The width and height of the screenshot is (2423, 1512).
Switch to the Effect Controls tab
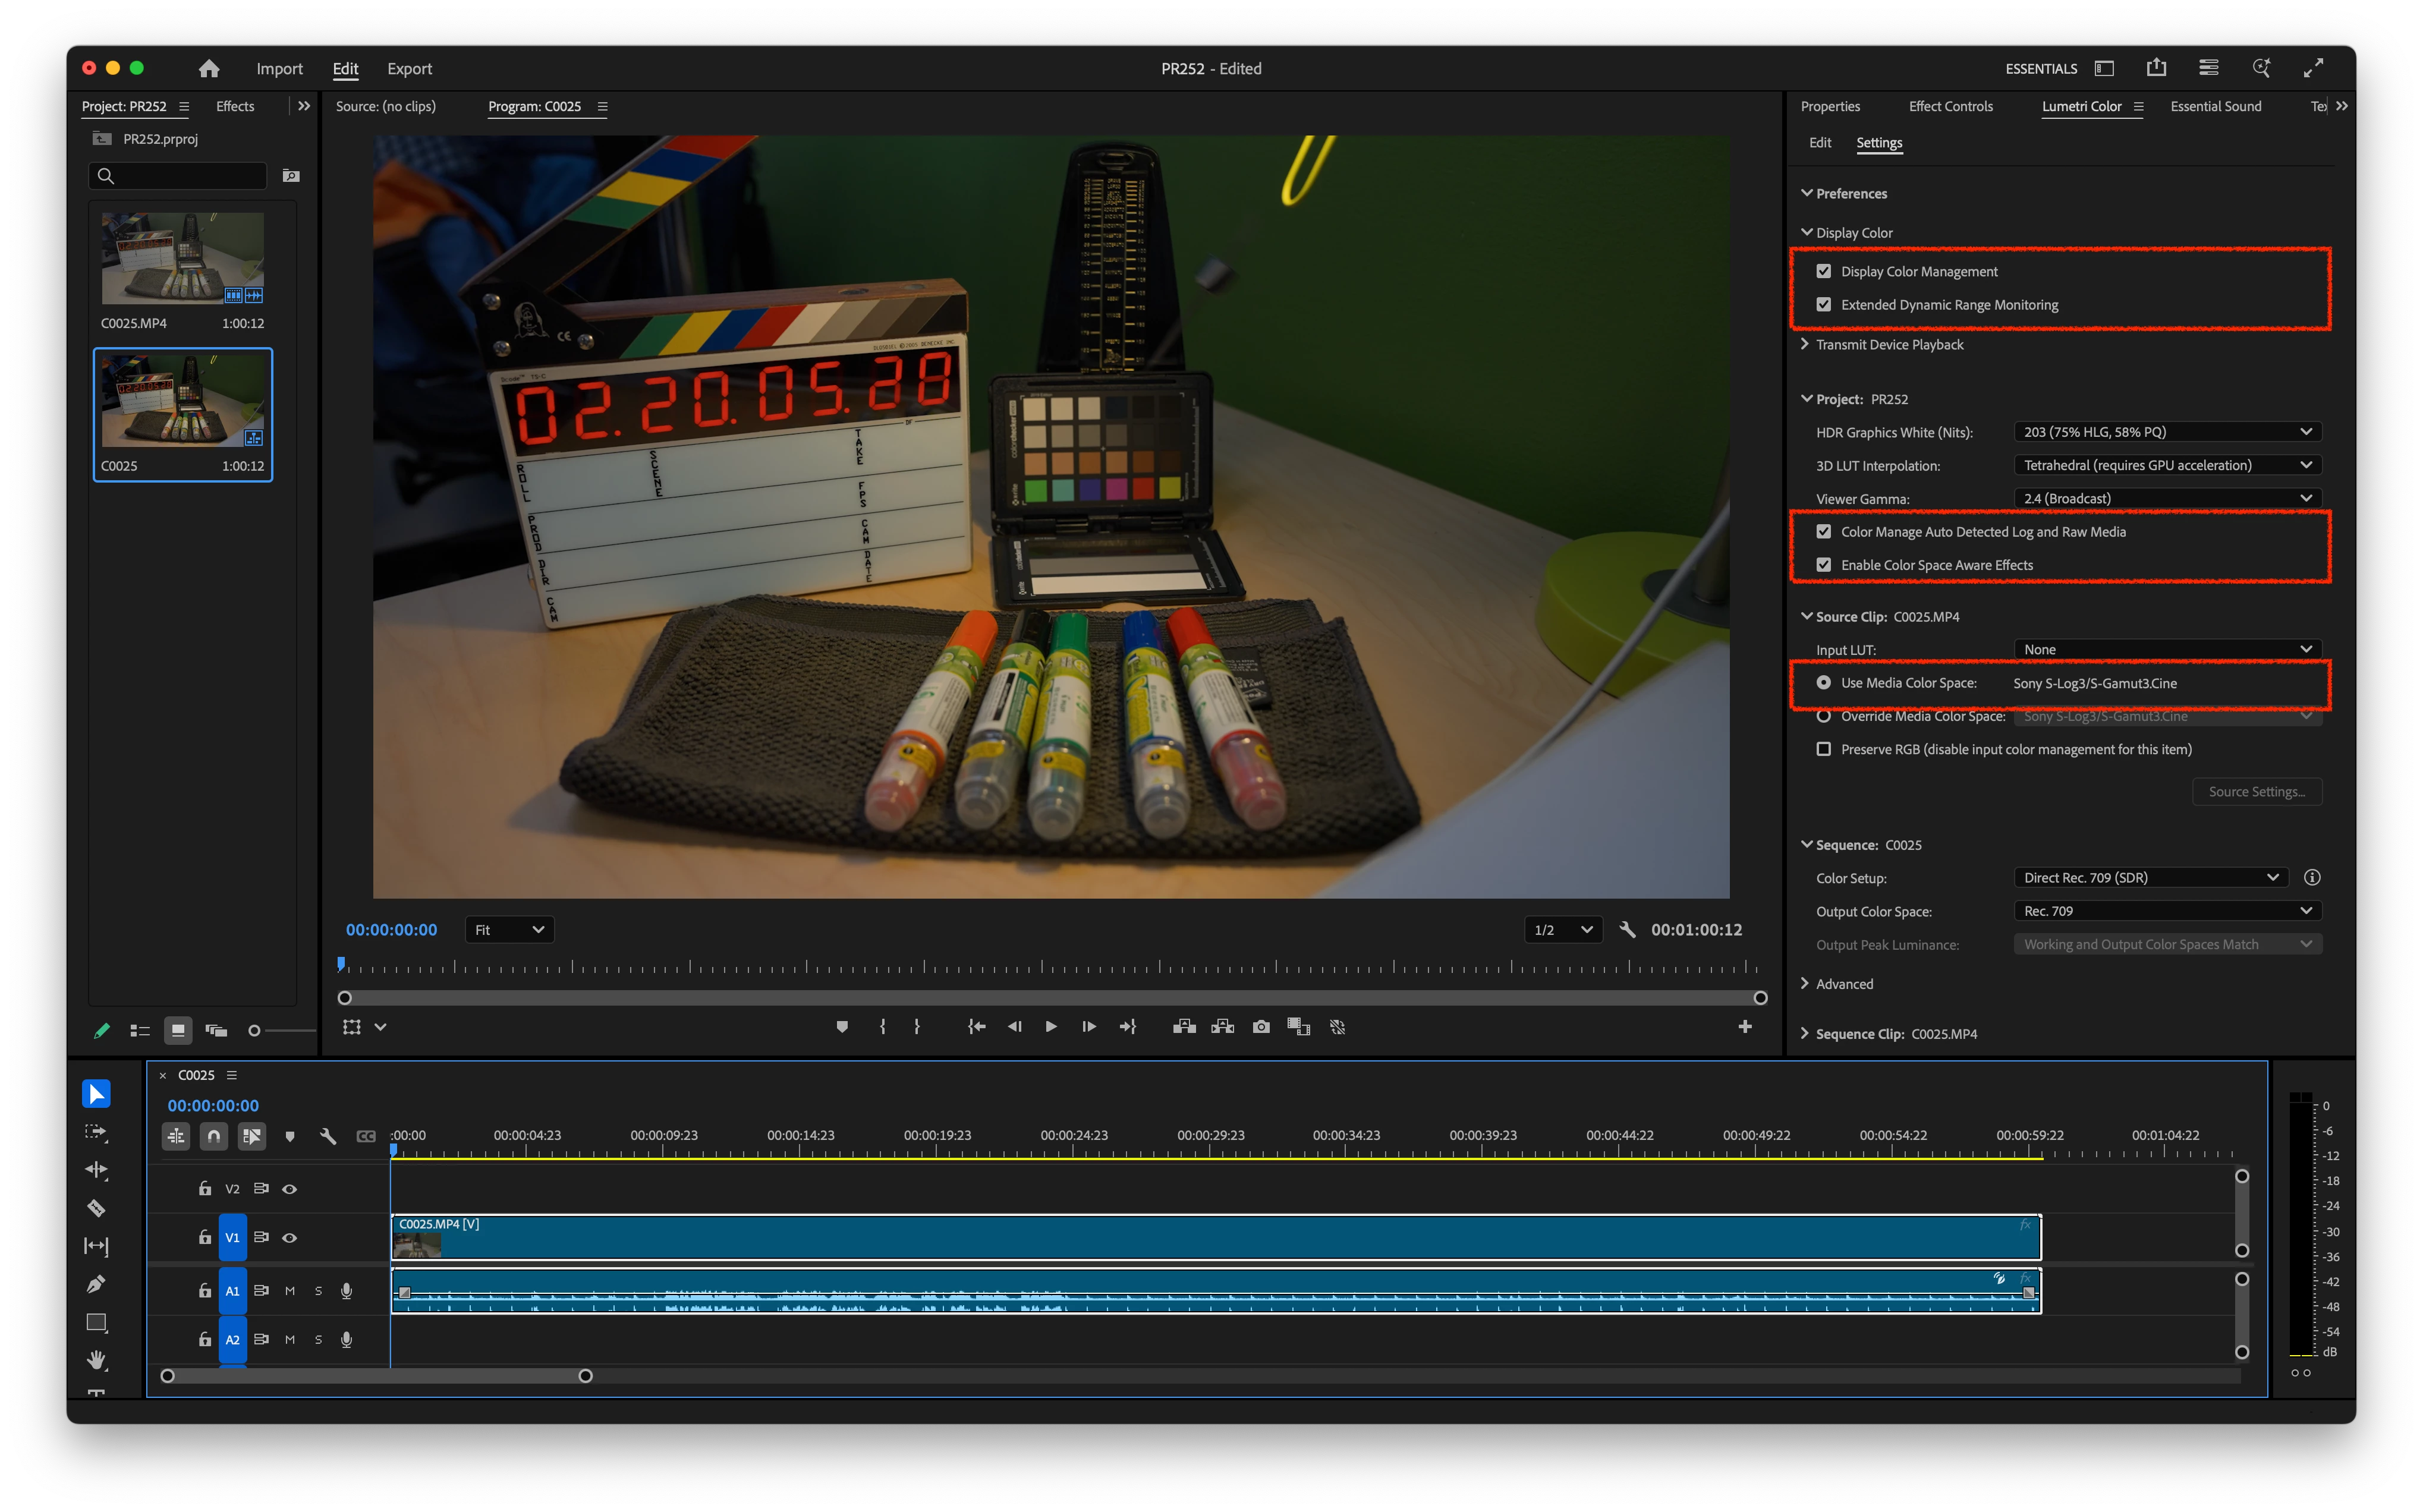pos(1950,106)
